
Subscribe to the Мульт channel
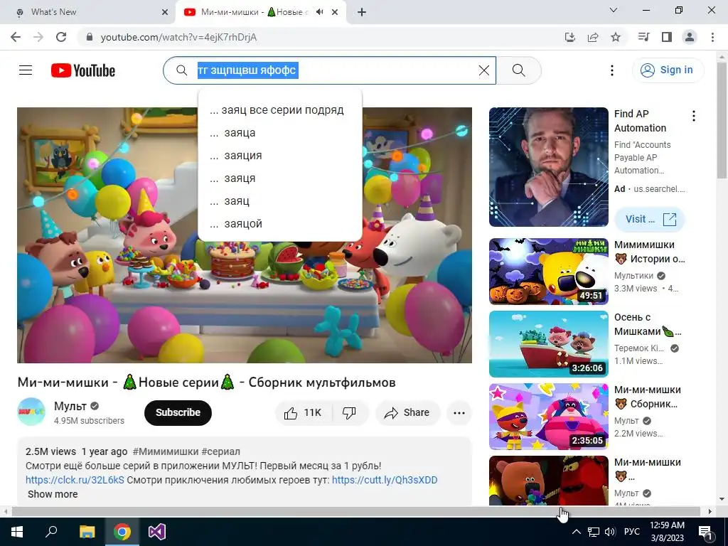(x=178, y=412)
